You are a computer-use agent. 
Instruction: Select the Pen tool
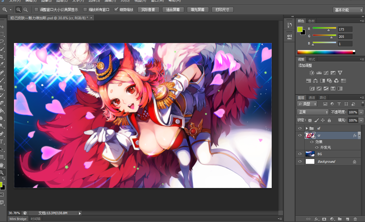[2, 134]
